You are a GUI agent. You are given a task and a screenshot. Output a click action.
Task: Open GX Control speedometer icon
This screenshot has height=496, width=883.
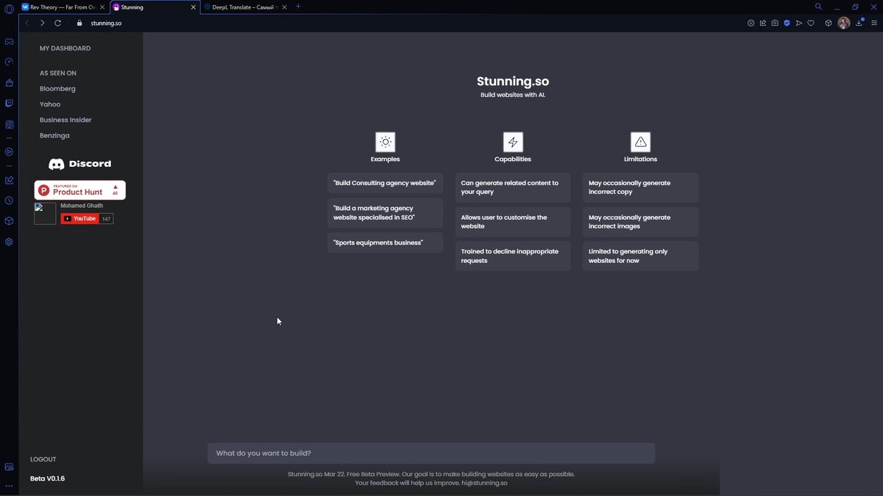[x=9, y=62]
